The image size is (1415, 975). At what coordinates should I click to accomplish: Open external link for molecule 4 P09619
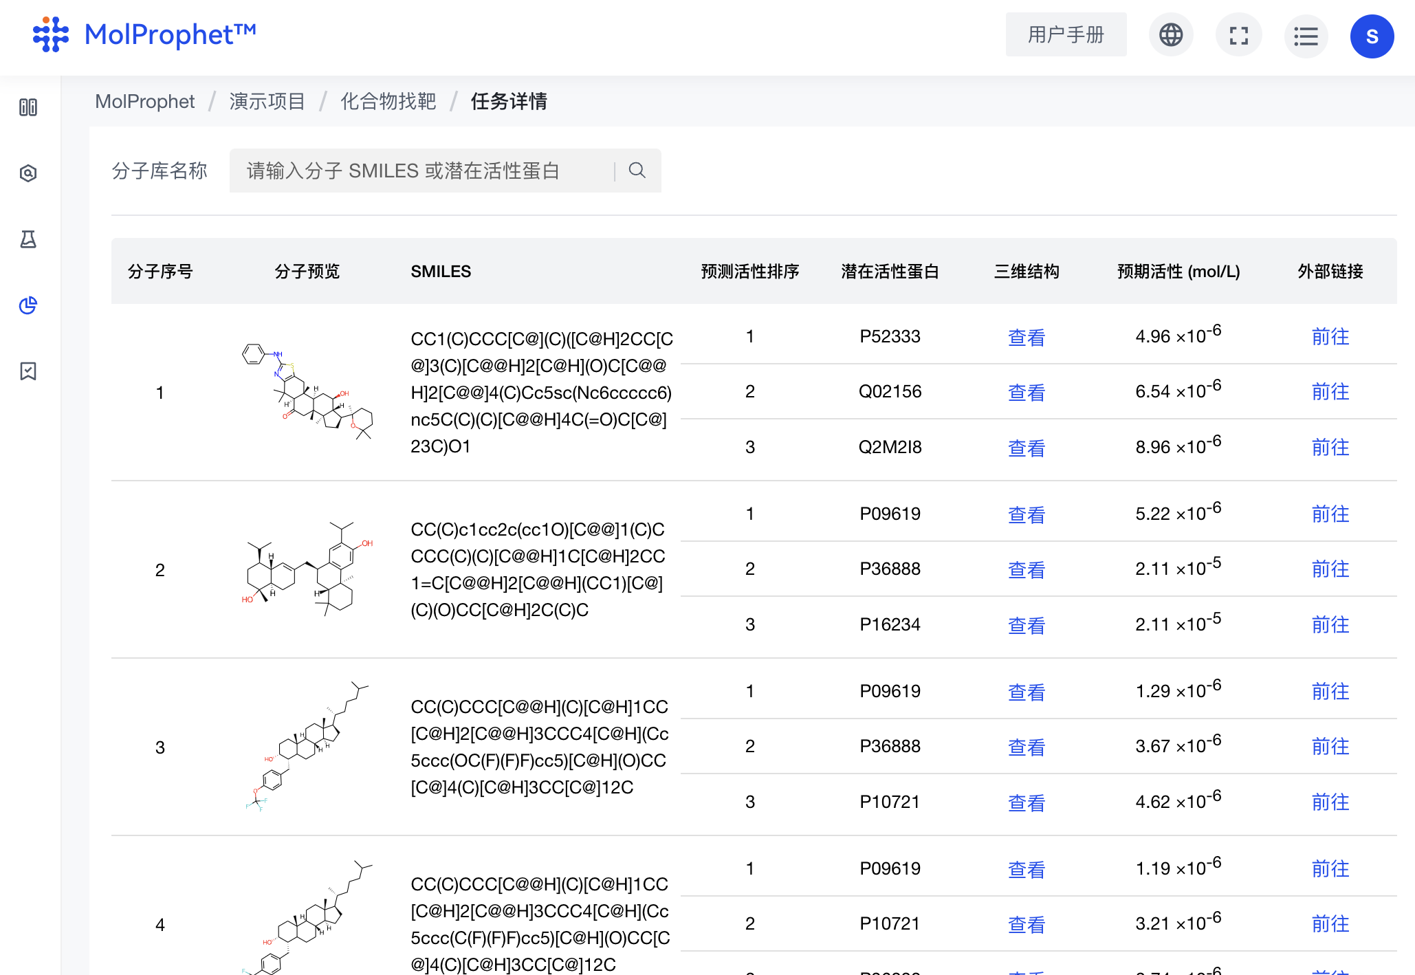pyautogui.click(x=1330, y=869)
